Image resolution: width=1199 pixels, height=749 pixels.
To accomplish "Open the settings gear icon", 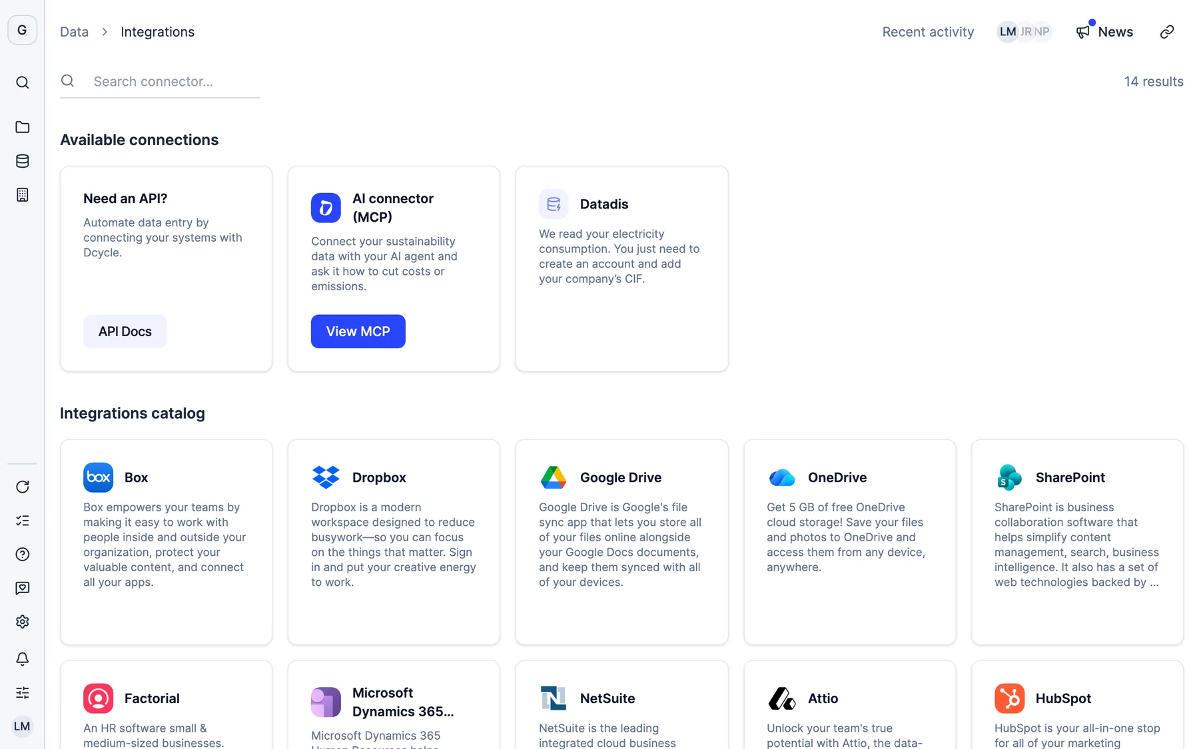I will (x=23, y=622).
